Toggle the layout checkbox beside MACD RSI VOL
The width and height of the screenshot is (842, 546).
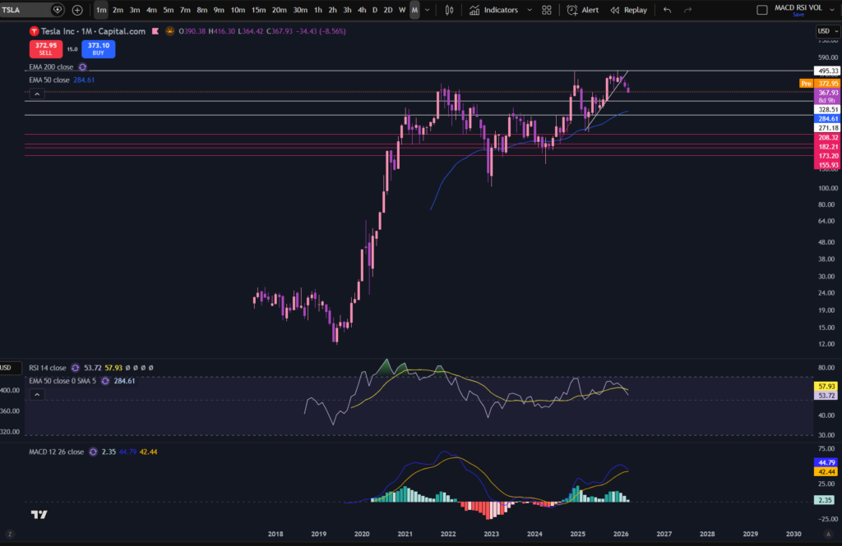click(x=761, y=10)
